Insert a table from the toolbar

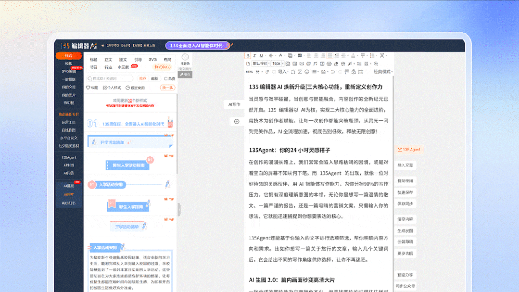tap(294, 63)
